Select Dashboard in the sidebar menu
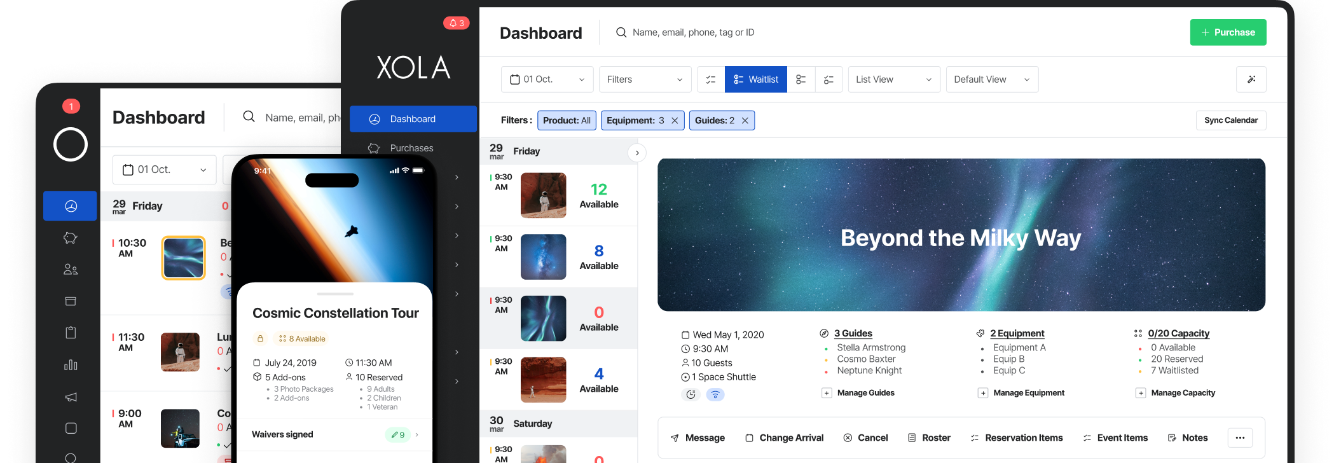This screenshot has width=1334, height=463. coord(413,119)
